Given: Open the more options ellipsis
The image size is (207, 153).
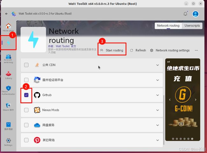Looking at the screenshot, I should coord(196,50).
